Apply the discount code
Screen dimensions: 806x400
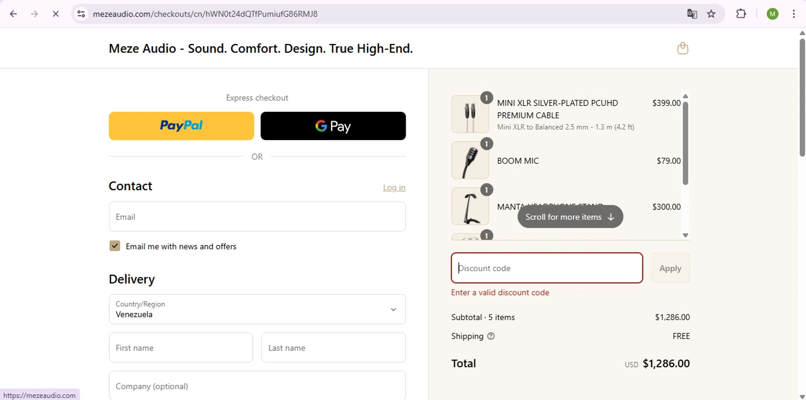click(670, 268)
